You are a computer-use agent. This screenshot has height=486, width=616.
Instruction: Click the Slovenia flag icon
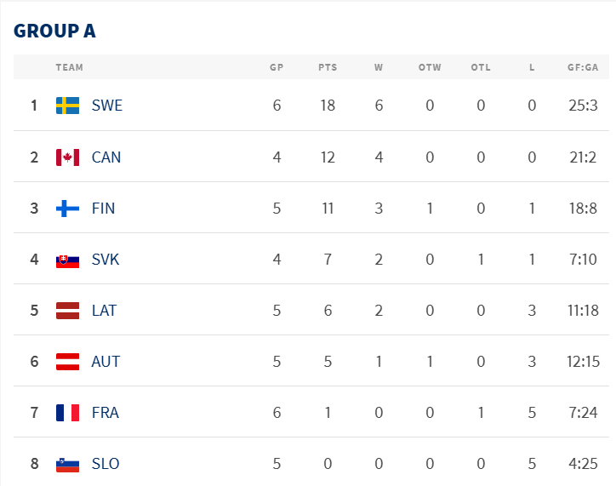67,464
